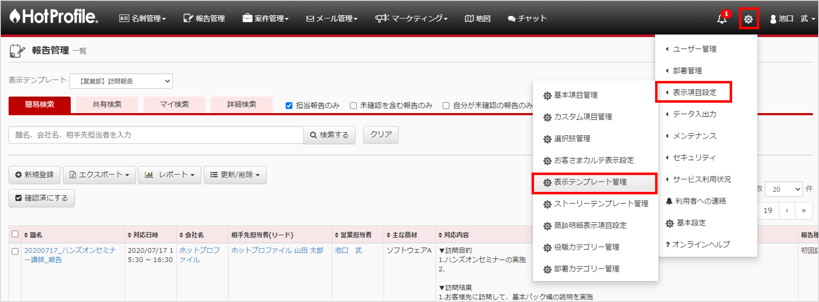Select 表示テンプレート管理 menu item

[590, 182]
